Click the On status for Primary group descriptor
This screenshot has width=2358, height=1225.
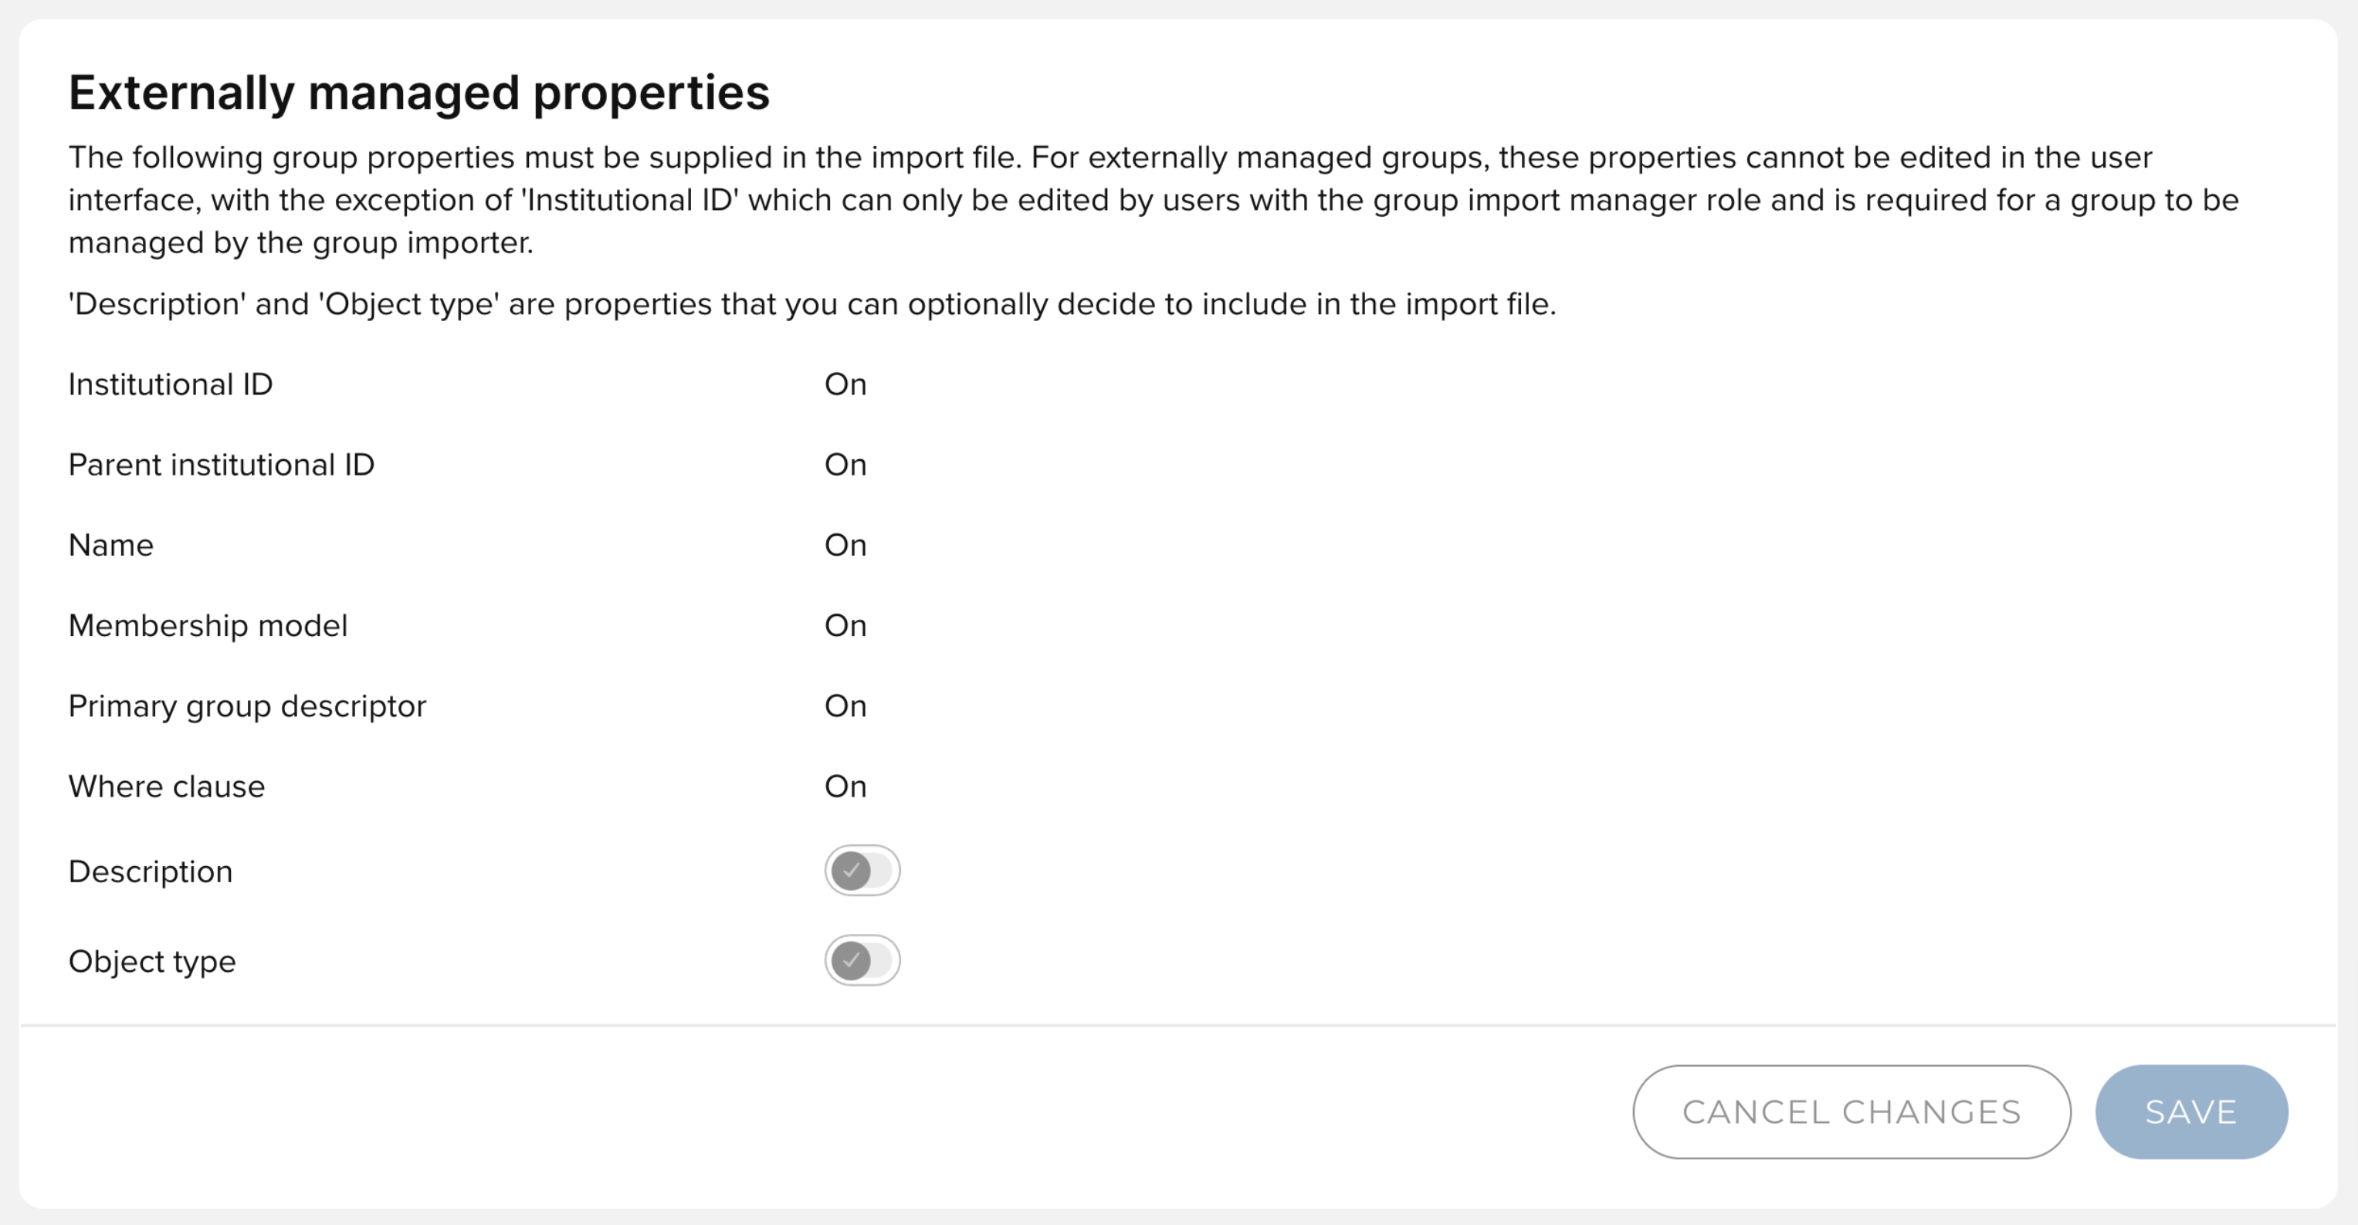845,706
